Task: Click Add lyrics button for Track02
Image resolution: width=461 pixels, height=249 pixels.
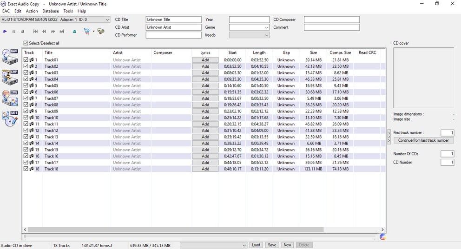Action: click(205, 66)
